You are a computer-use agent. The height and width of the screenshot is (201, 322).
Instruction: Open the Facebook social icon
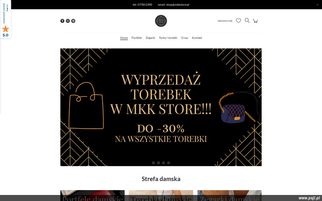(62, 21)
